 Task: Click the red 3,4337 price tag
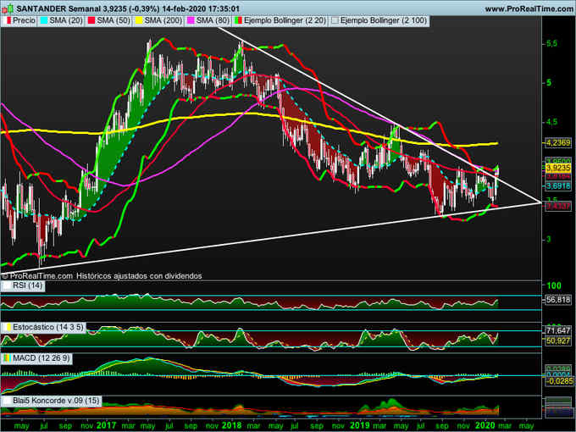pyautogui.click(x=558, y=206)
